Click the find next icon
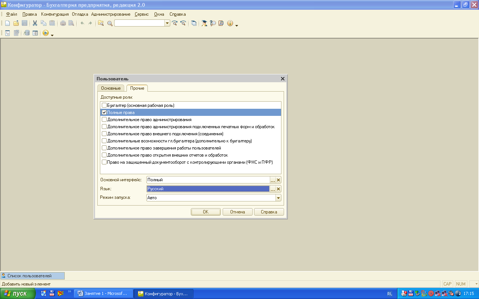The height and width of the screenshot is (299, 479). coord(175,23)
